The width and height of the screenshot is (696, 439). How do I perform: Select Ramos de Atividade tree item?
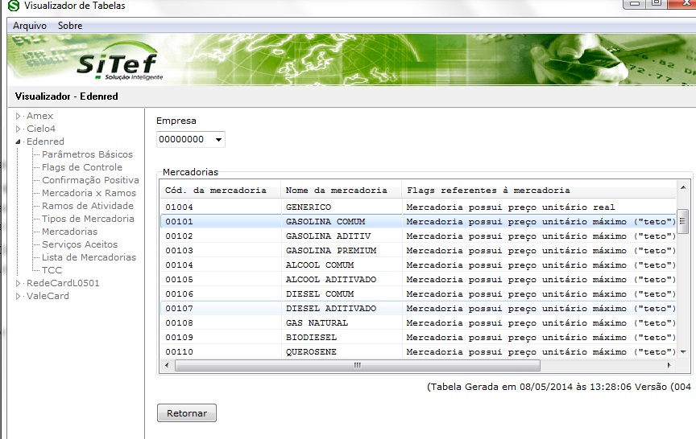[x=88, y=206]
